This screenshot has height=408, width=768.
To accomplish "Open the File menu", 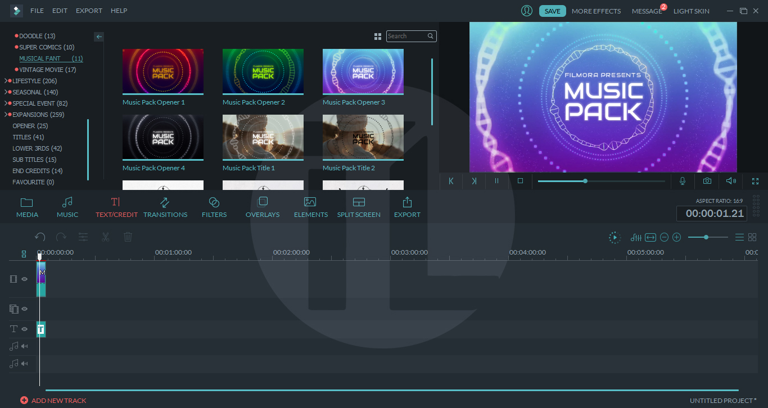I will click(x=37, y=11).
